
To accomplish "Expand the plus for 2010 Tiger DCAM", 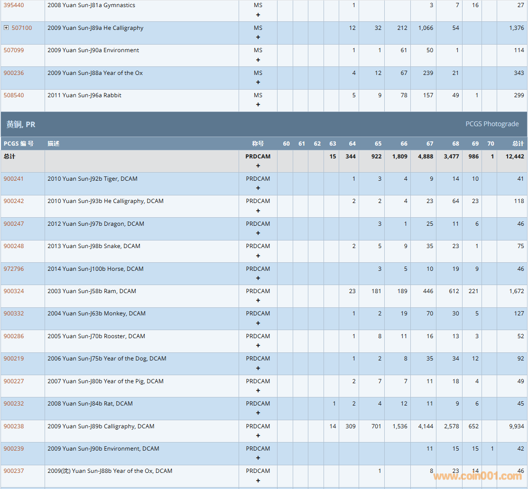I will coord(258,188).
